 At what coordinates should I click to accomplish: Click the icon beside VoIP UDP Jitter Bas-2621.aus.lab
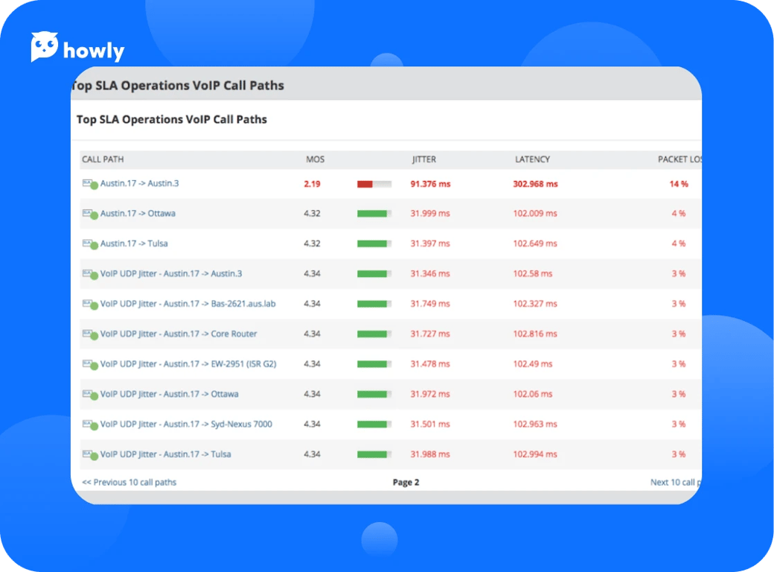click(89, 305)
